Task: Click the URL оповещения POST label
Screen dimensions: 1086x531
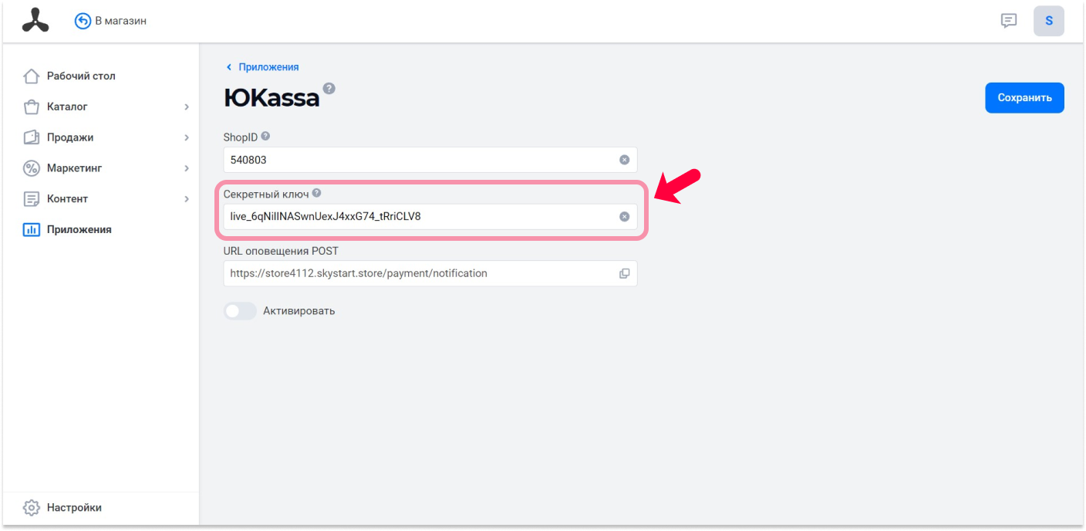Action: coord(281,251)
